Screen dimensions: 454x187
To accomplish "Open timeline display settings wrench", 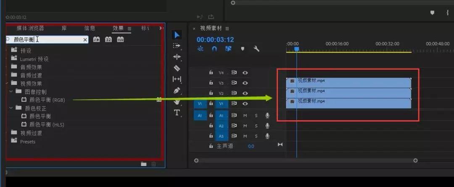I will (256, 49).
